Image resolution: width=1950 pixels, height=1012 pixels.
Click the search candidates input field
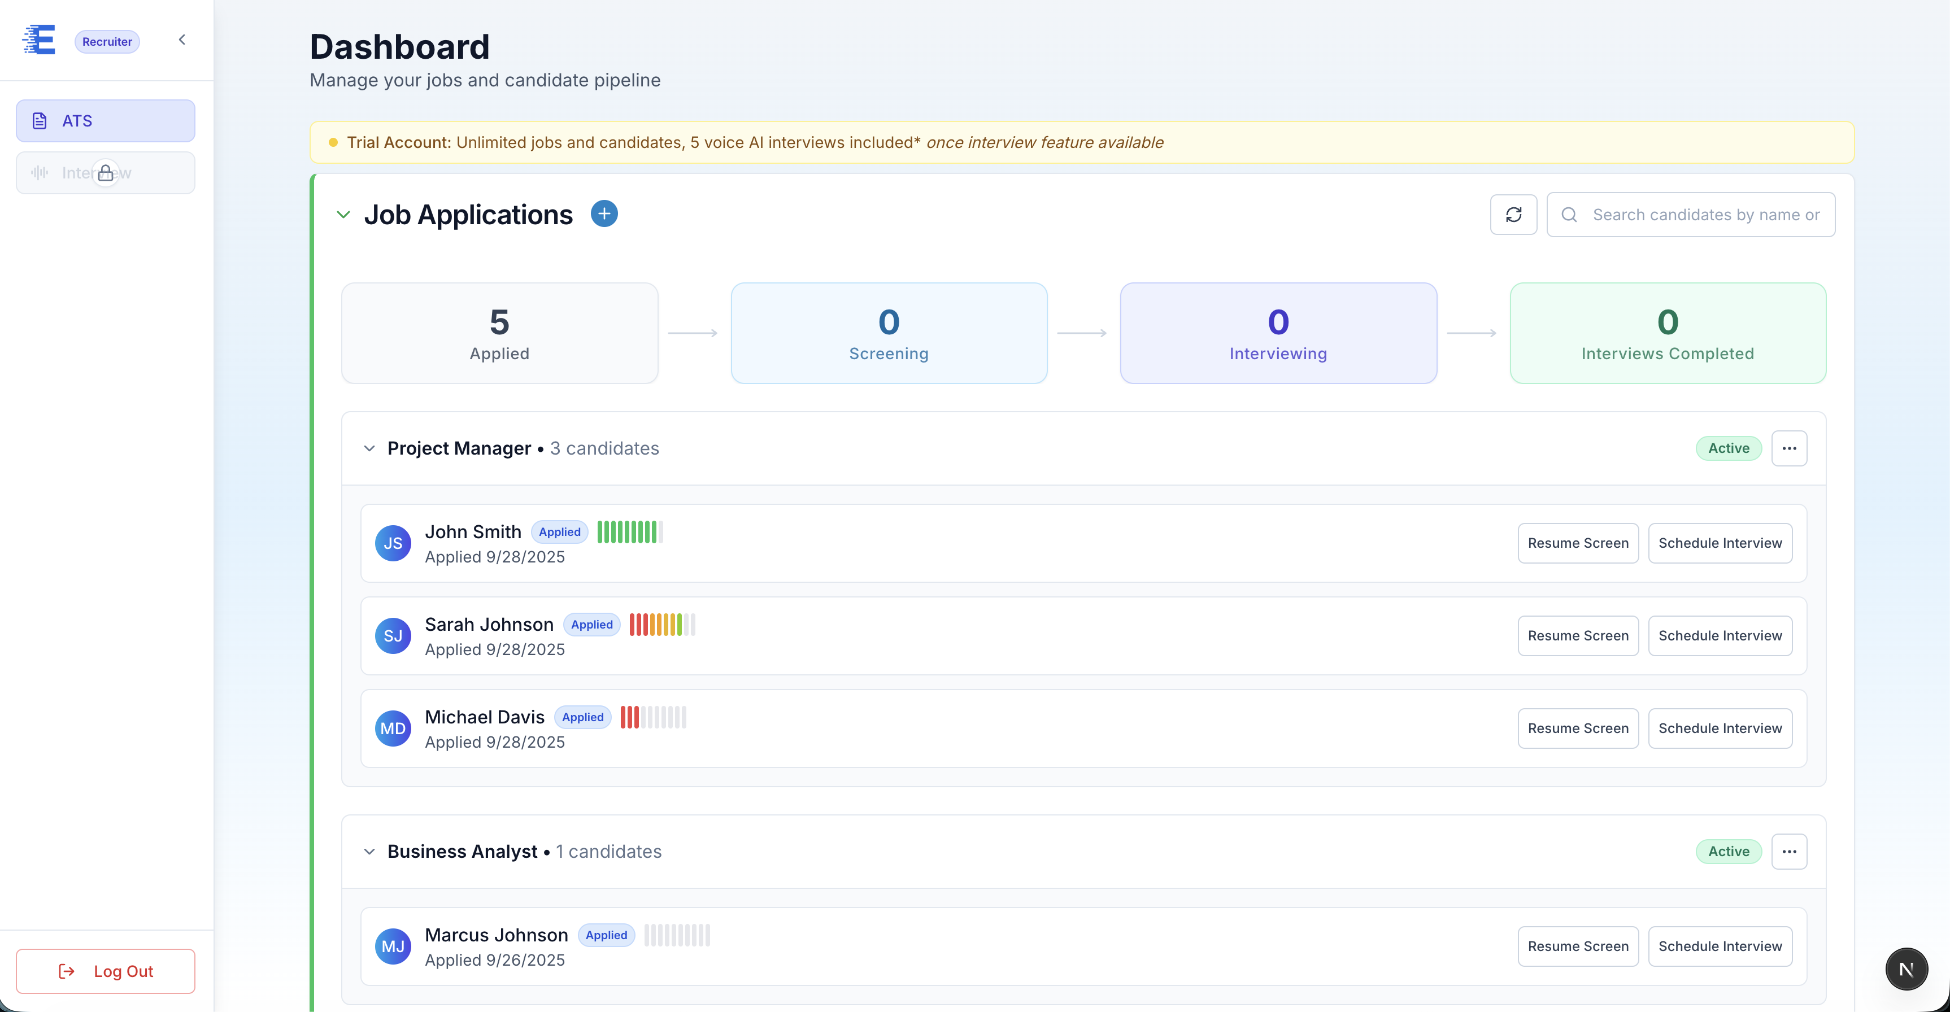click(x=1703, y=215)
